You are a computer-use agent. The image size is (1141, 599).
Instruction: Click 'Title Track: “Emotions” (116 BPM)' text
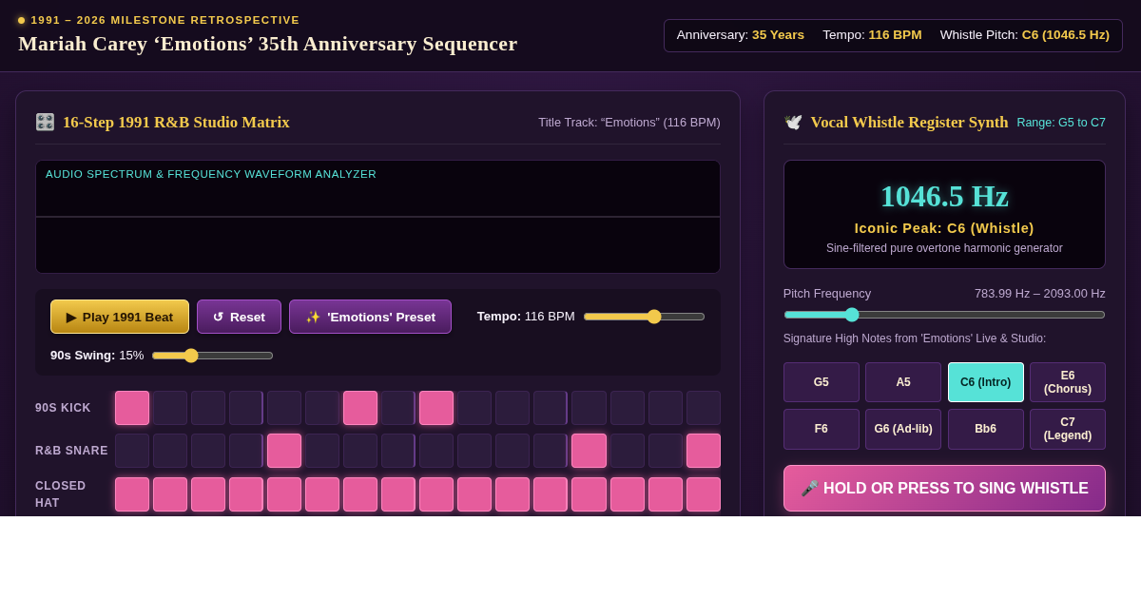[629, 123]
